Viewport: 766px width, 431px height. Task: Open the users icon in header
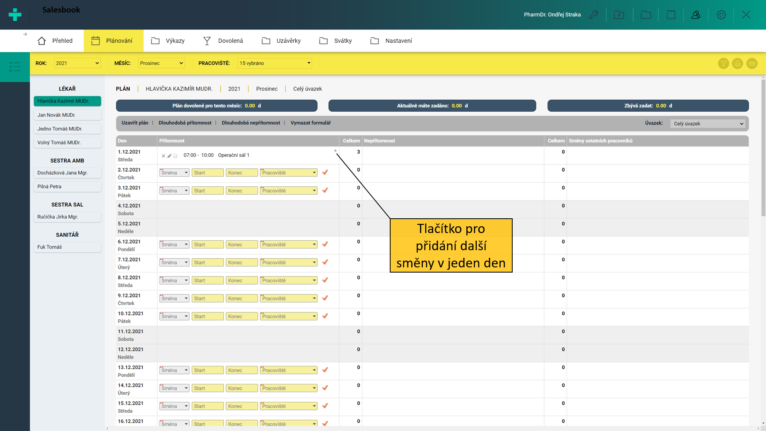[696, 15]
